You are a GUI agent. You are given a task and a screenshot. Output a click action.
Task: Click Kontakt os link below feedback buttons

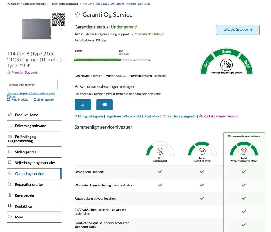[152, 116]
